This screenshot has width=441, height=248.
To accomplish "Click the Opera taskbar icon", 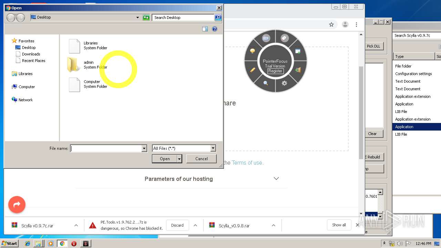I will tap(74, 244).
